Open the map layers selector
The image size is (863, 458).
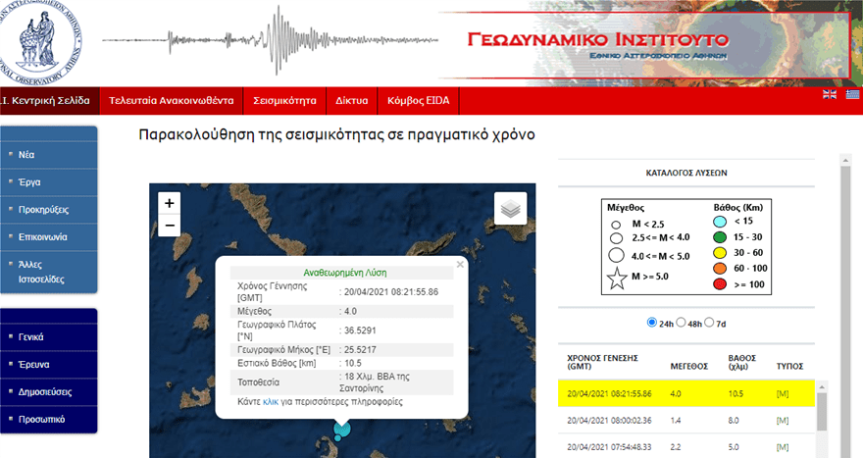(510, 208)
